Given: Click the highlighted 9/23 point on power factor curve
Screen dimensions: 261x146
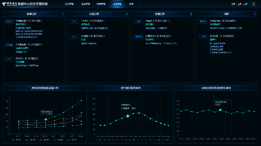Looking at the screenshot, I should (220, 110).
